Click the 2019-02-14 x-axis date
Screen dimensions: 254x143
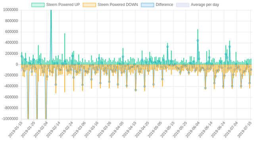point(53,130)
